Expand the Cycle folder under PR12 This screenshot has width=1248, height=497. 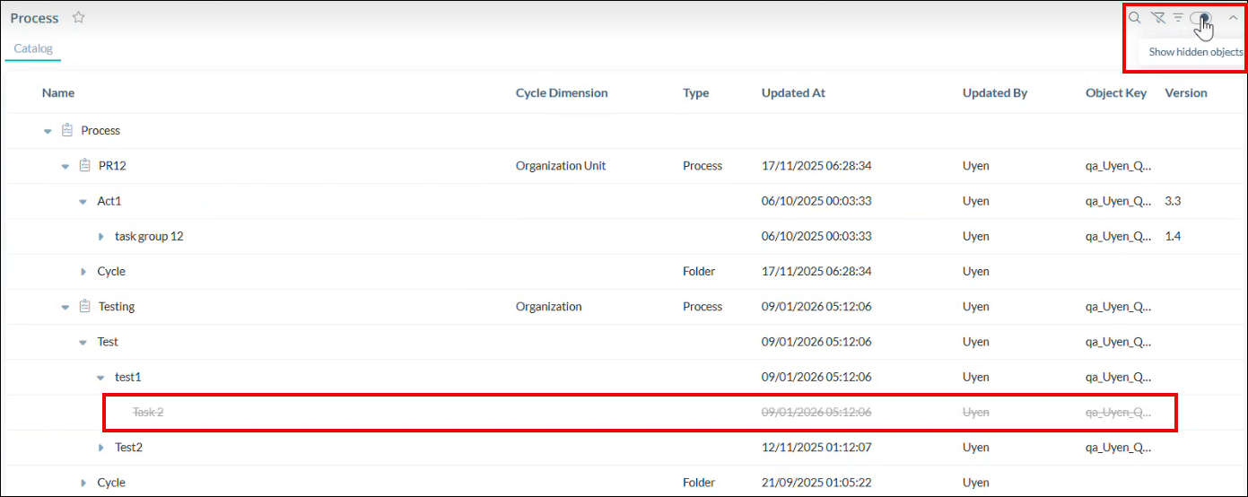(83, 272)
